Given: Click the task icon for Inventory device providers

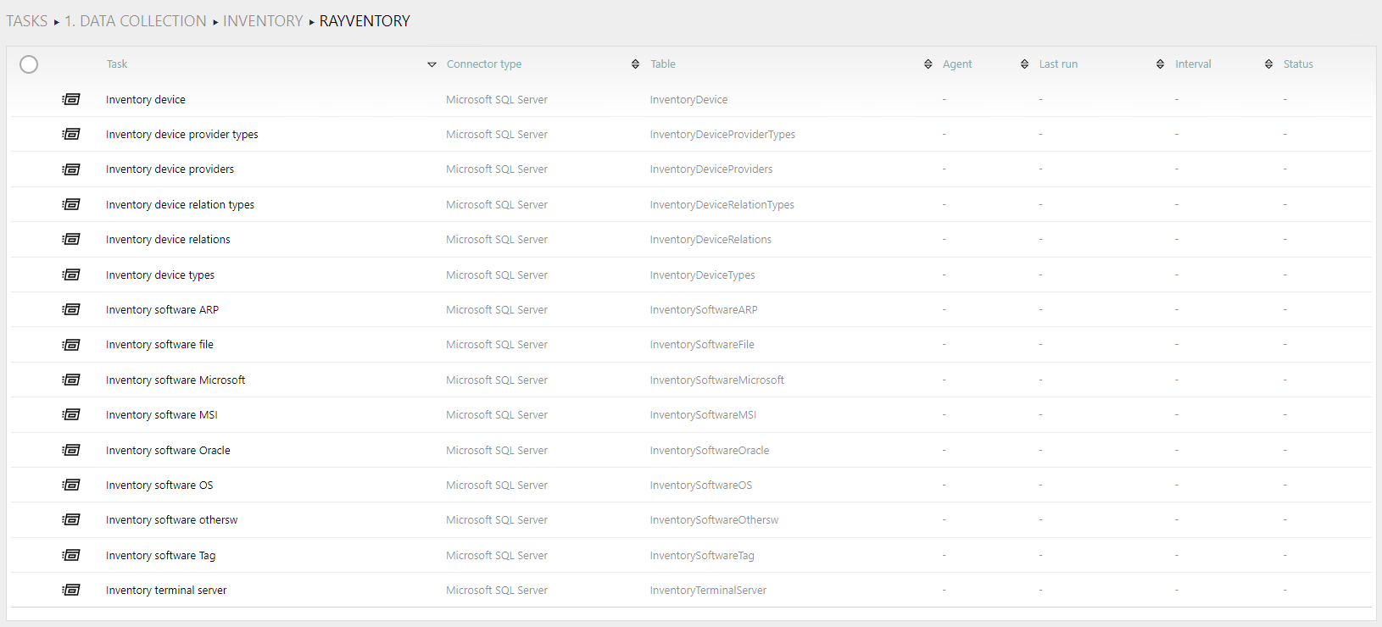Looking at the screenshot, I should (71, 169).
